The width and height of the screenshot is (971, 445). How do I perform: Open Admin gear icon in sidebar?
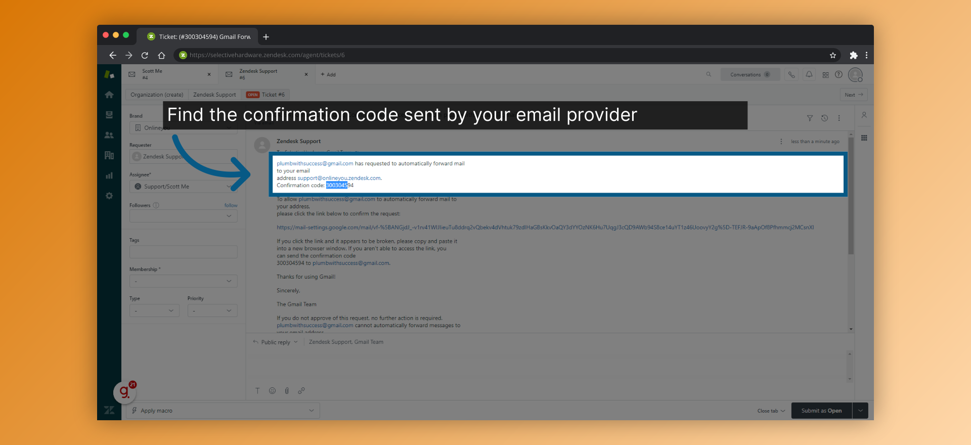click(x=109, y=196)
